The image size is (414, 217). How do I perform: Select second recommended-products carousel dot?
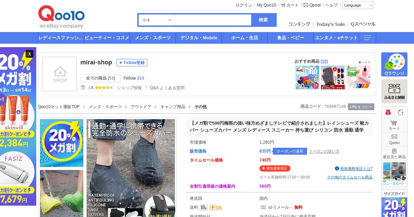(363, 62)
